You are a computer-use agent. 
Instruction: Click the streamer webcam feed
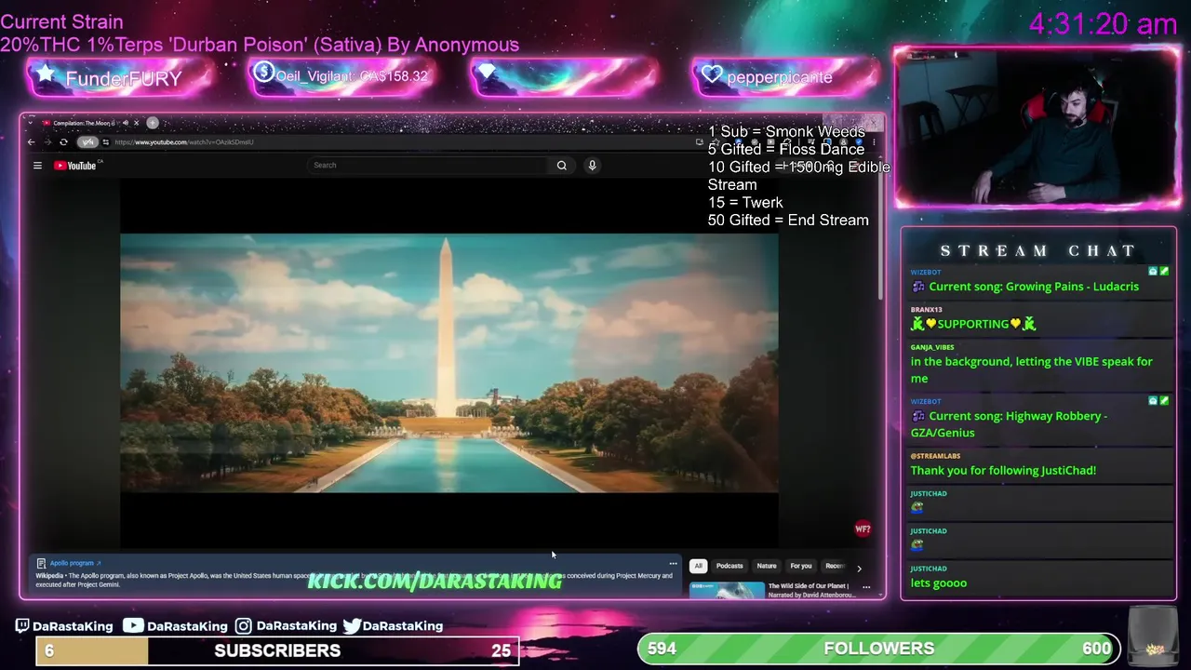(x=1037, y=128)
